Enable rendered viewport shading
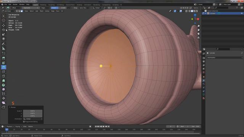Viewport: 244px width, 137px height. click(x=197, y=11)
